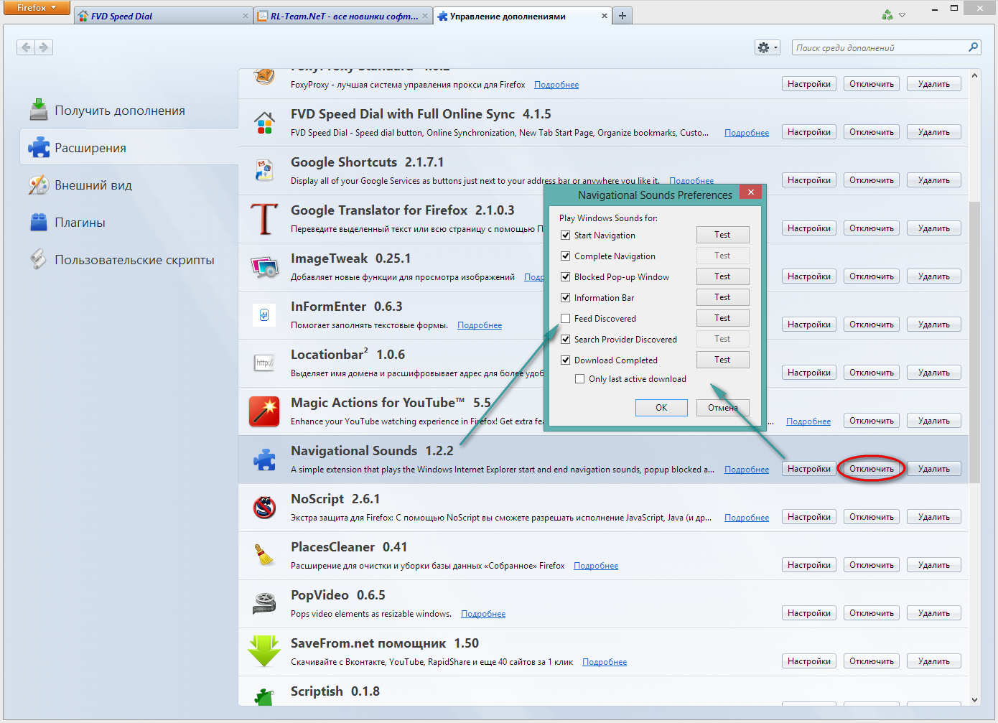The width and height of the screenshot is (998, 723).
Task: Click the Плагины blue block icon
Action: tap(39, 222)
